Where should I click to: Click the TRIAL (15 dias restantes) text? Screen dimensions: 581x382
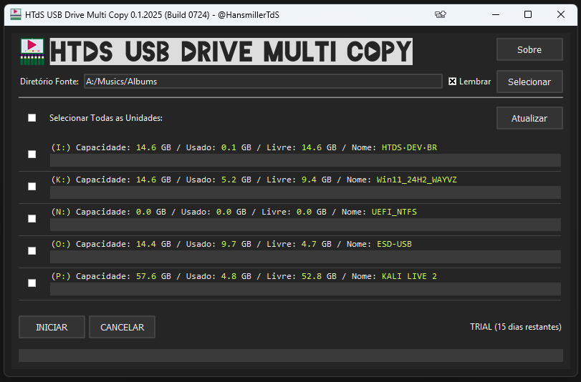point(515,327)
